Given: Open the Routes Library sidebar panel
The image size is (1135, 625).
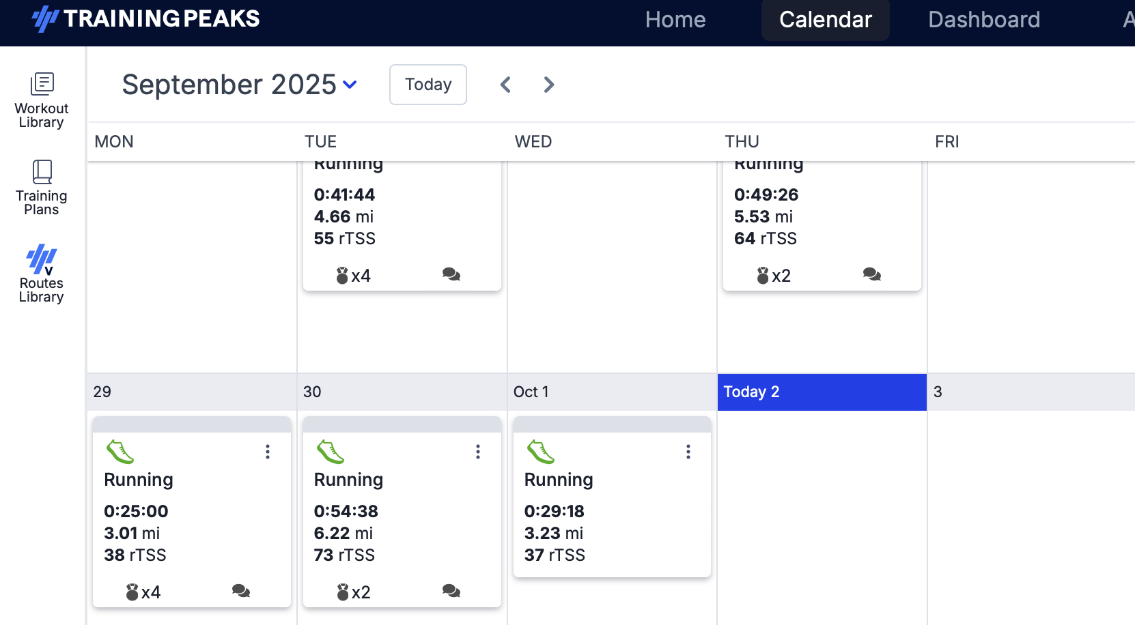Looking at the screenshot, I should (42, 273).
